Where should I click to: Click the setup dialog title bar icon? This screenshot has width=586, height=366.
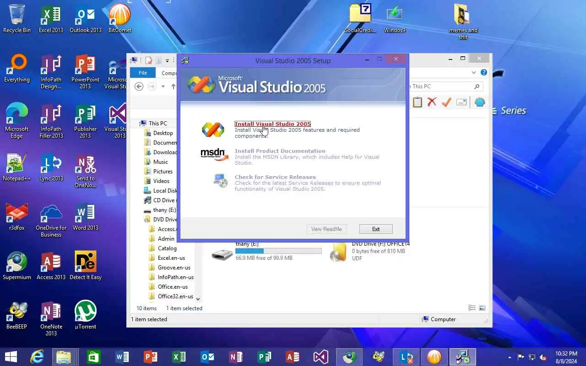pos(185,60)
